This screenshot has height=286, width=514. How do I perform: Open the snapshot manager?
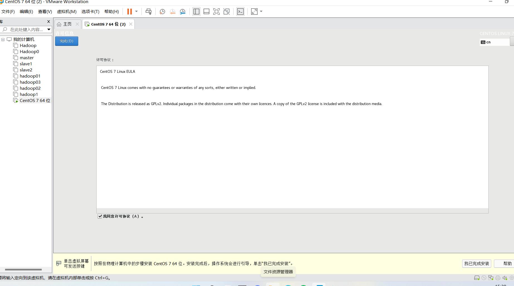coord(183,11)
